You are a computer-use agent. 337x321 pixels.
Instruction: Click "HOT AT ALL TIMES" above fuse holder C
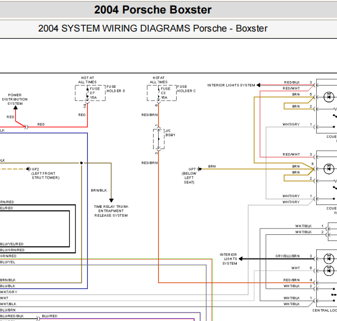click(159, 80)
